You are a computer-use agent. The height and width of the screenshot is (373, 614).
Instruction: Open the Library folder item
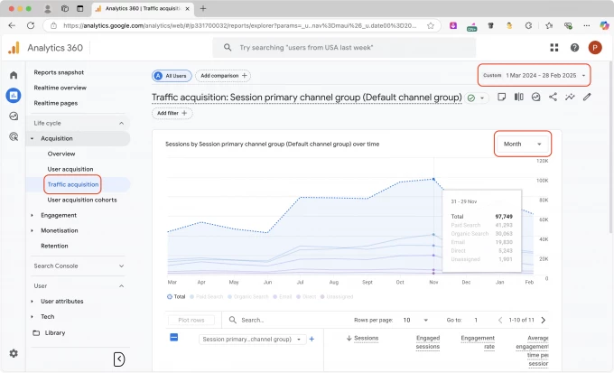coord(49,332)
